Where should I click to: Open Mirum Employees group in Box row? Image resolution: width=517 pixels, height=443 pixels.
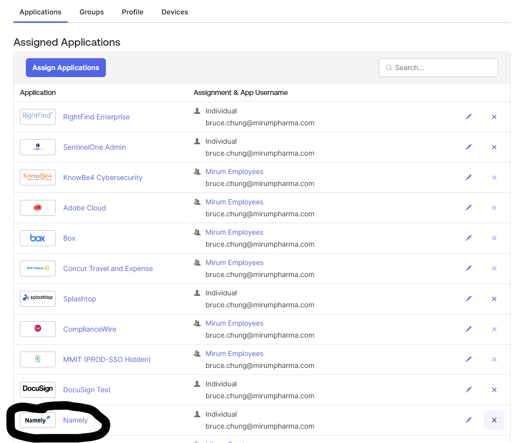coord(235,232)
